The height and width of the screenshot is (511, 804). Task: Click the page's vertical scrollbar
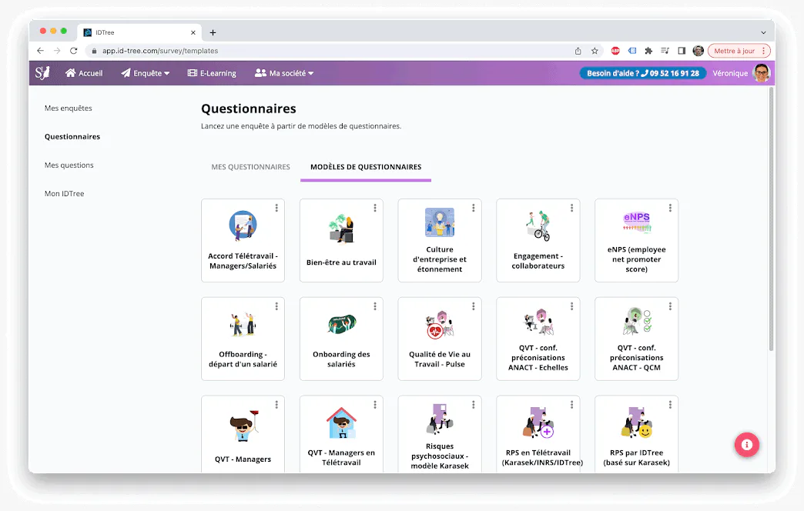pyautogui.click(x=771, y=219)
